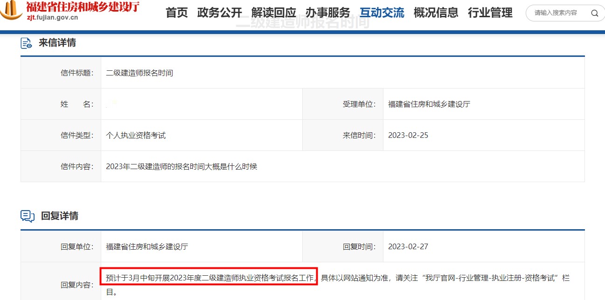Viewport: 605px width, 300px height.
Task: Open the 首页 navigation menu
Action: [176, 13]
